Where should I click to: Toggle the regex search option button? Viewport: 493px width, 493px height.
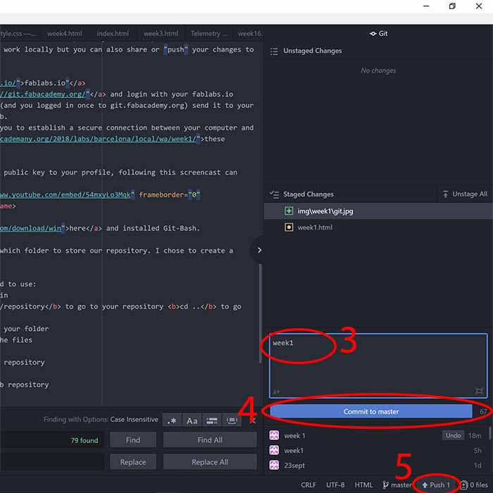point(172,420)
